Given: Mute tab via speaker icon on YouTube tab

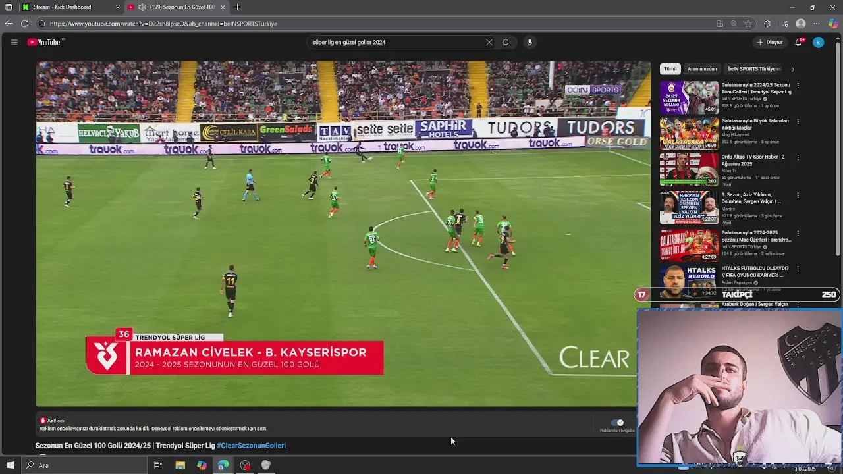Looking at the screenshot, I should coord(142,7).
